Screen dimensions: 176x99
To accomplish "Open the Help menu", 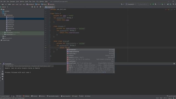I will (46, 1).
